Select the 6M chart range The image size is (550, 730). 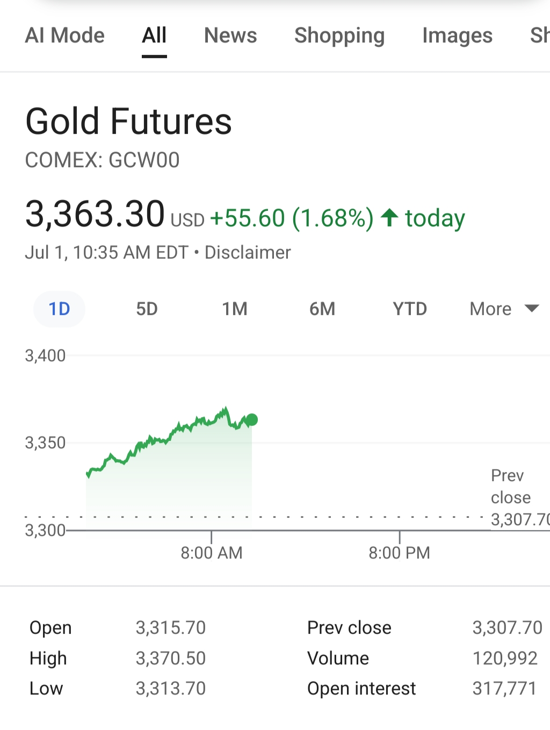point(322,309)
